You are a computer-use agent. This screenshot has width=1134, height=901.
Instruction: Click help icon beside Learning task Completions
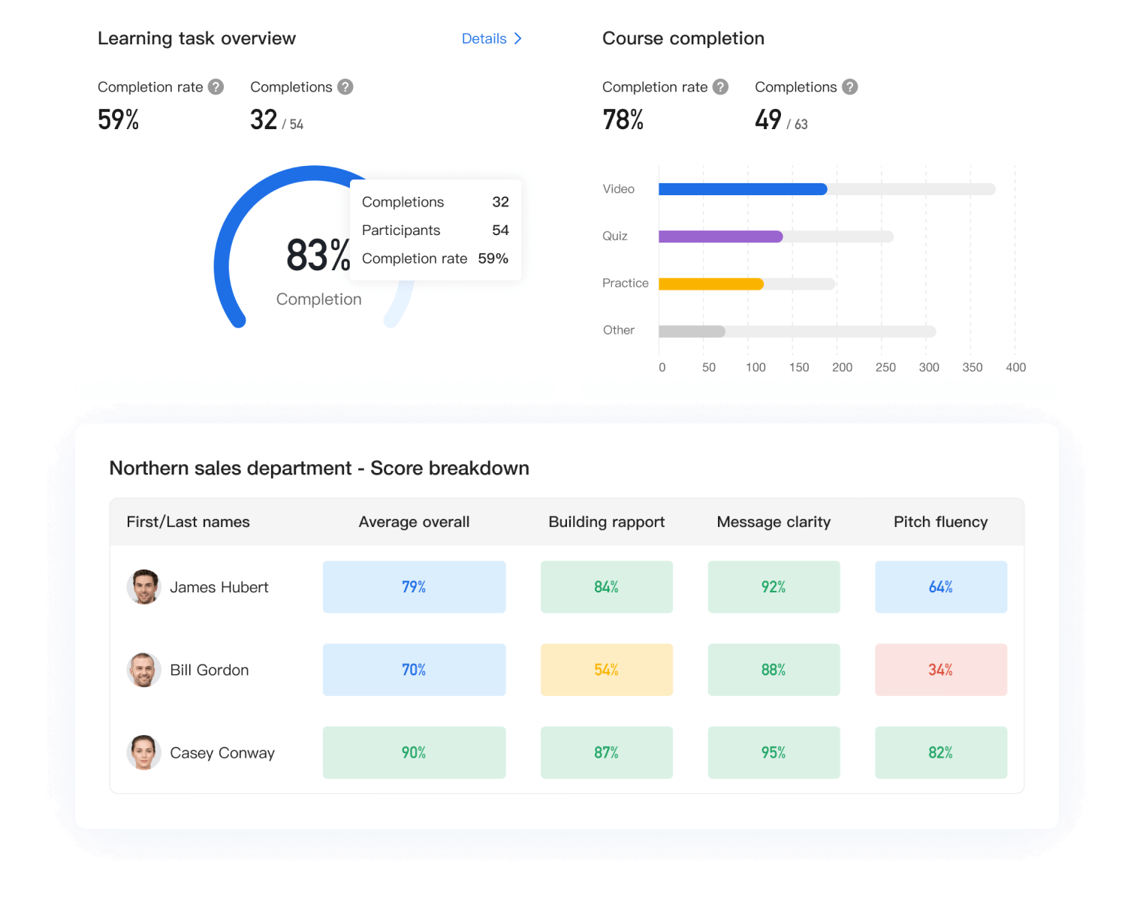[x=345, y=87]
